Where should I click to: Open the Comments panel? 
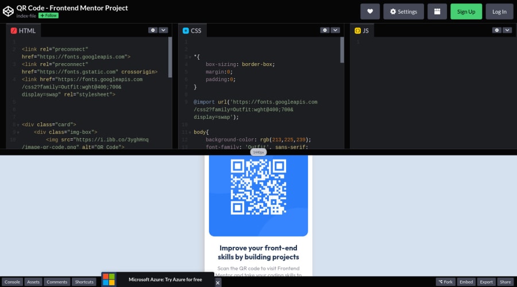click(x=57, y=282)
